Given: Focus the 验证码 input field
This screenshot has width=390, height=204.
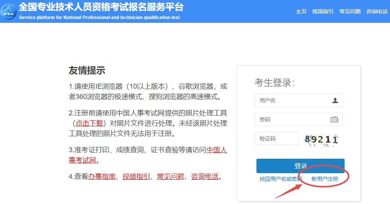Looking at the screenshot, I should tap(277, 139).
